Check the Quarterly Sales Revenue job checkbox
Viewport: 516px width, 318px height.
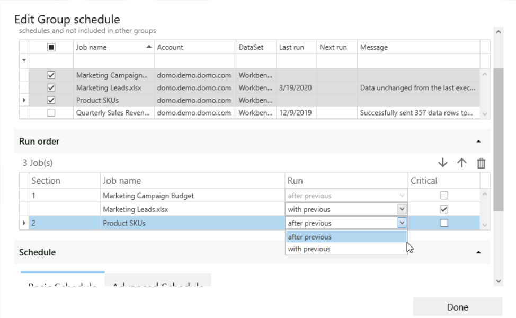pos(51,112)
